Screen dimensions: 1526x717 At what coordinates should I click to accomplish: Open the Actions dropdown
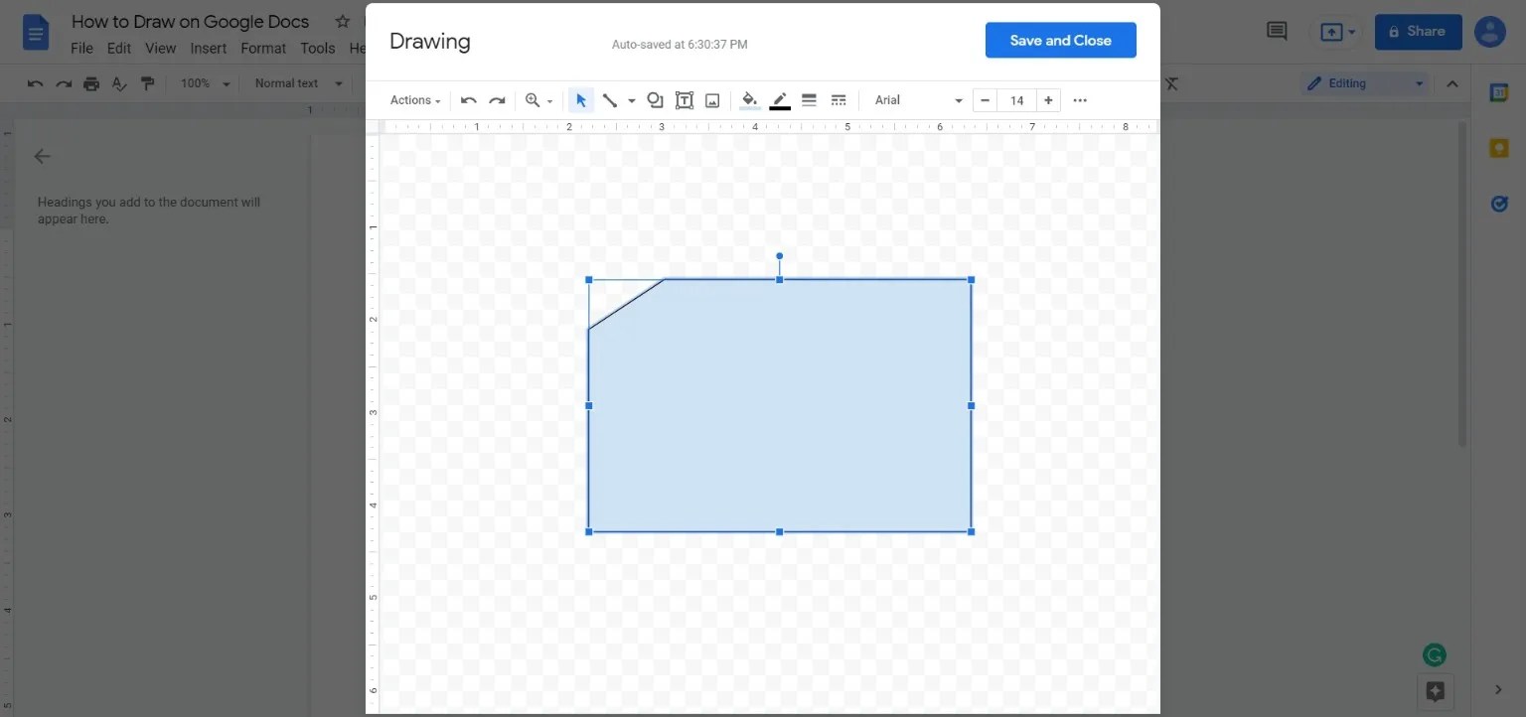[x=414, y=99]
